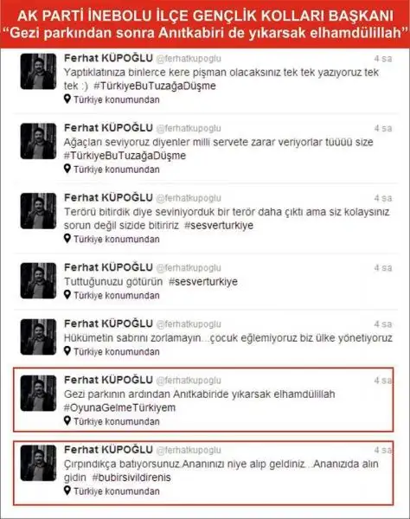Open the #OyunaGelmeTürkiyem hashtag
The width and height of the screenshot is (410, 519).
(x=119, y=407)
